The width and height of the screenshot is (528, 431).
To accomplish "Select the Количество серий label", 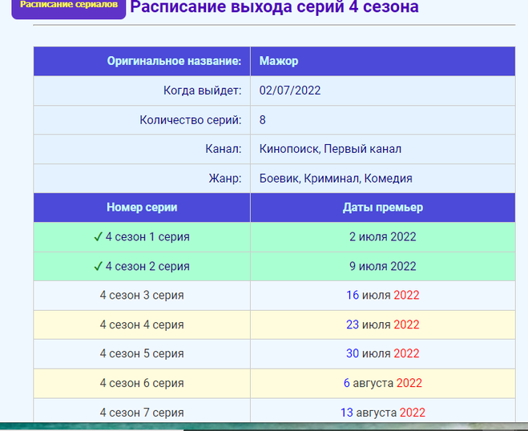I will click(x=191, y=120).
